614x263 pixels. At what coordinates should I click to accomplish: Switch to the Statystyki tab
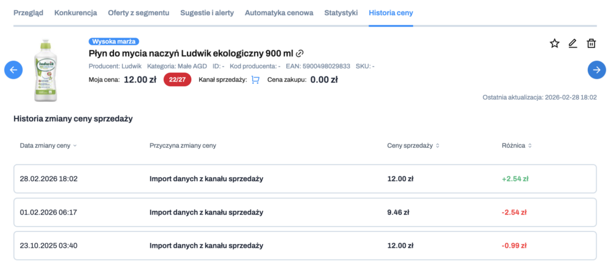pos(341,12)
